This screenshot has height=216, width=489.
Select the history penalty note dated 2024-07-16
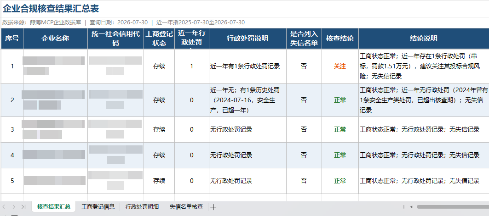pyautogui.click(x=247, y=100)
